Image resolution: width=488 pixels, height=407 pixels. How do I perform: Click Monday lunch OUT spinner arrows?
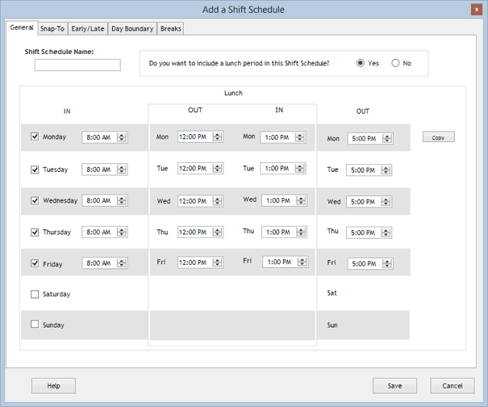tap(217, 136)
